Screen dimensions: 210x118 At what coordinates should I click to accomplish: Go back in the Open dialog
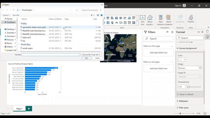coord(3,10)
